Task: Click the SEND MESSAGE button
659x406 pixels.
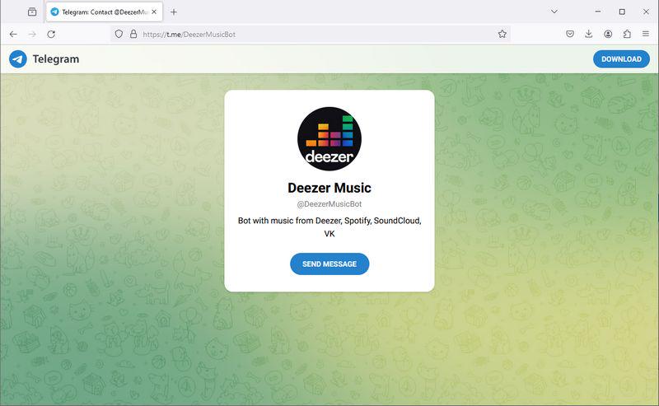Action: [329, 264]
